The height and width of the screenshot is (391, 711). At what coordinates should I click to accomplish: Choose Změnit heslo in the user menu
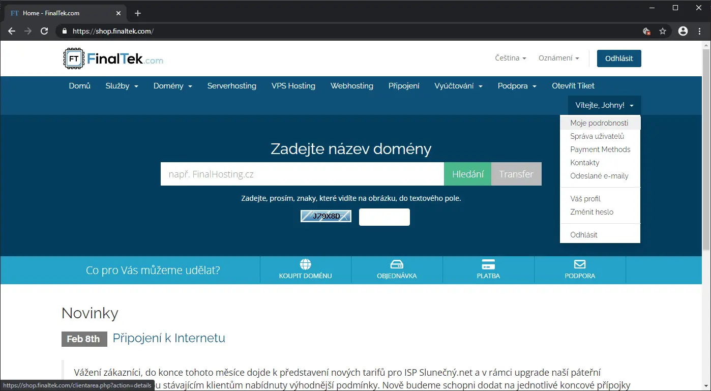coord(591,212)
